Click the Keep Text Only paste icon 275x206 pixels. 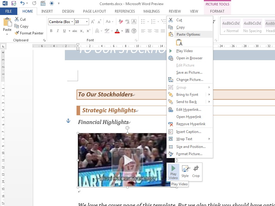pyautogui.click(x=179, y=42)
